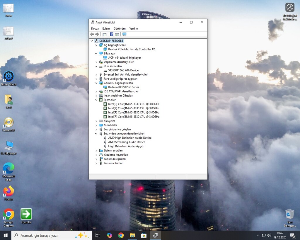Screen dimensions: 300x240
Task: Collapse the Görüntü bağdaştırıcıları category
Action: tap(96, 83)
